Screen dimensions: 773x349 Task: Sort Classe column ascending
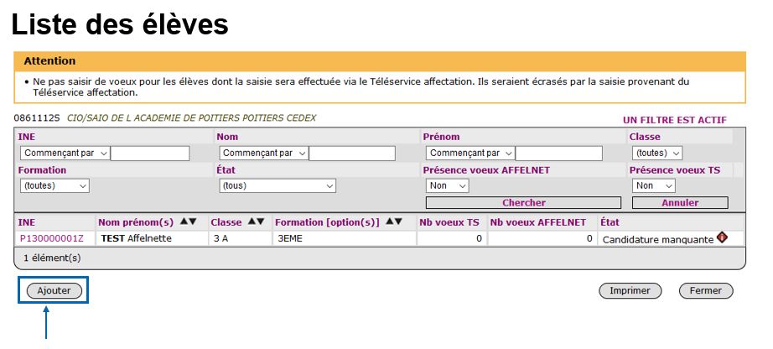[x=251, y=222]
